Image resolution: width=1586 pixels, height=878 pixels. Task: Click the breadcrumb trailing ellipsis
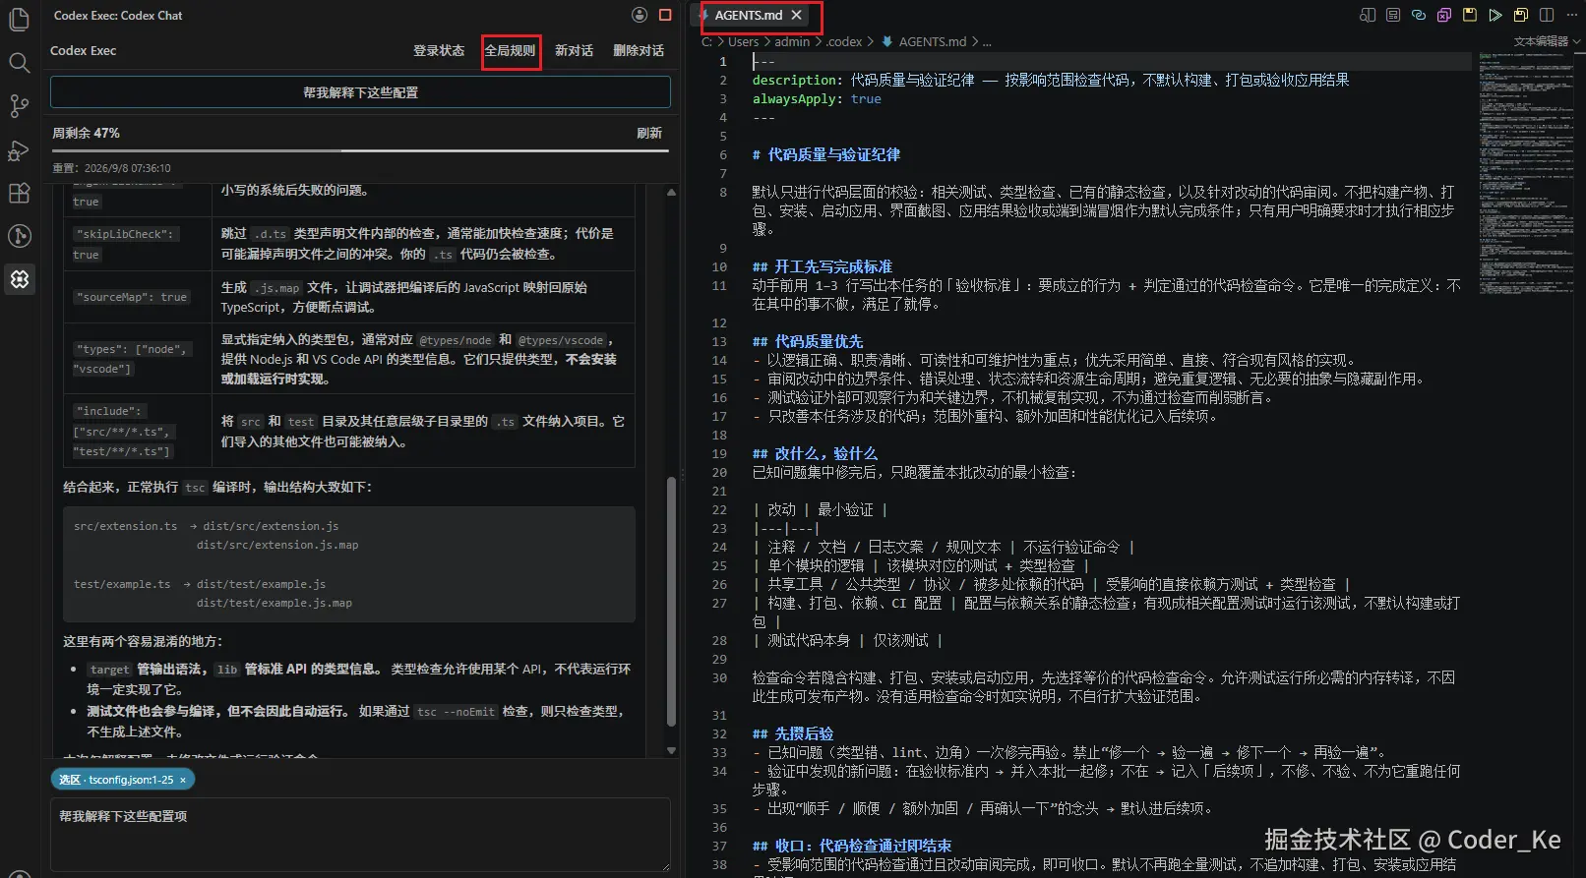pyautogui.click(x=987, y=42)
